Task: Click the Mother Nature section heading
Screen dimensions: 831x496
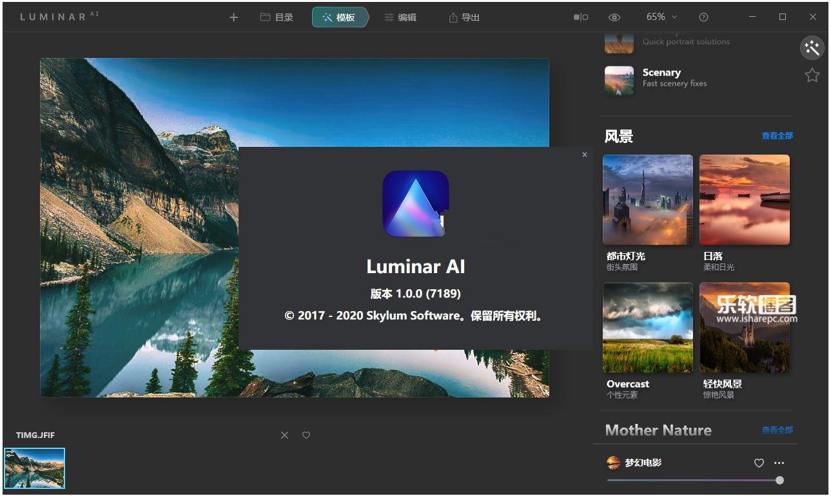Action: (658, 430)
